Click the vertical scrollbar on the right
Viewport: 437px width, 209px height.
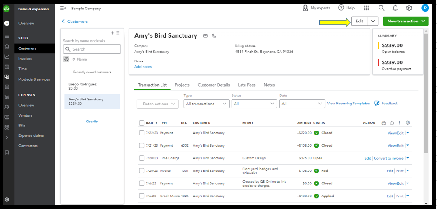pyautogui.click(x=426, y=93)
